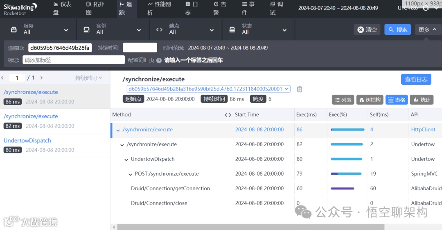The image size is (442, 230).
Task: Open the top time range picker
Action: [x=338, y=8]
